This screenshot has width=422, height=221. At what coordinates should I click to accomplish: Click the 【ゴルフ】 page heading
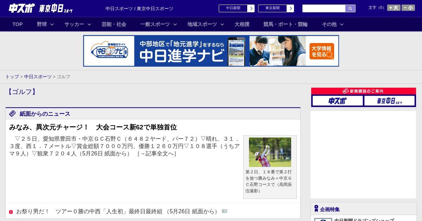click(22, 92)
